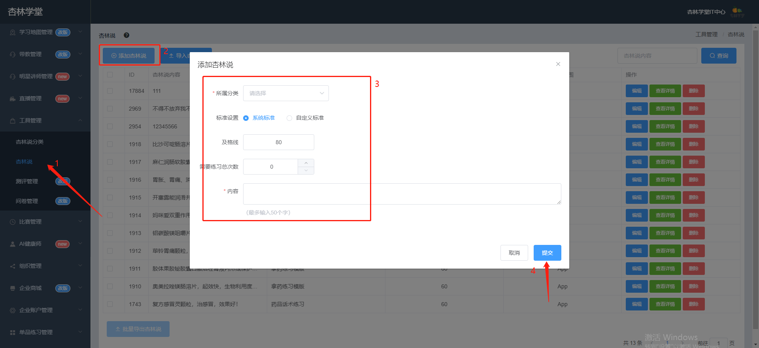The height and width of the screenshot is (348, 759).
Task: Tick the select-all checkbox in table header
Action: (x=110, y=75)
